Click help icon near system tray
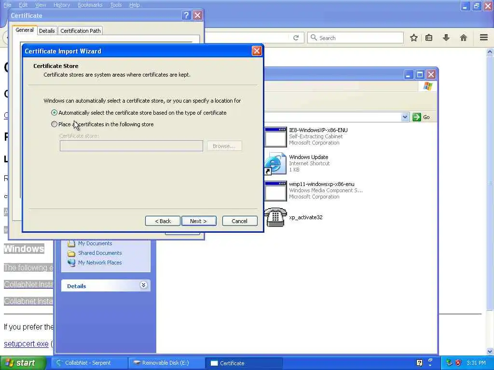Screen dimensions: 494x370 [x=419, y=363]
